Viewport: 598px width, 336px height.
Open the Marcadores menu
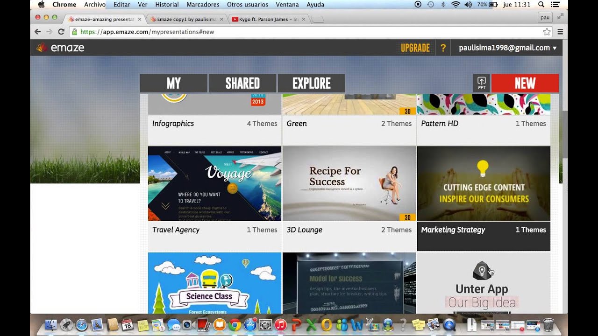tap(203, 5)
